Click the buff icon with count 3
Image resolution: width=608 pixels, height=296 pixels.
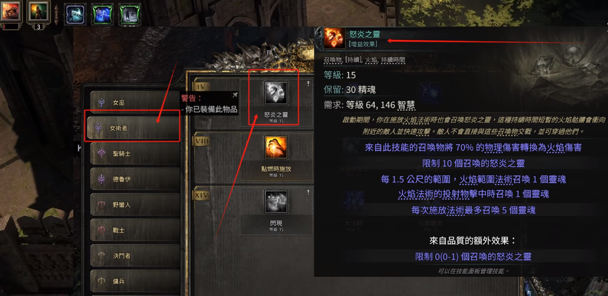38,12
